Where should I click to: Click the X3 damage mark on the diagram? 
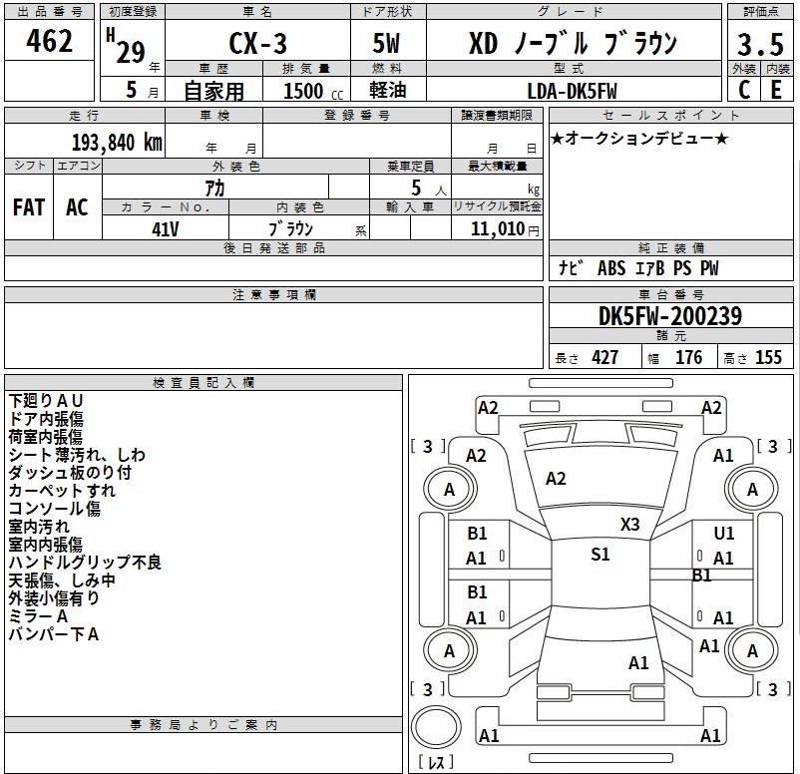click(629, 525)
